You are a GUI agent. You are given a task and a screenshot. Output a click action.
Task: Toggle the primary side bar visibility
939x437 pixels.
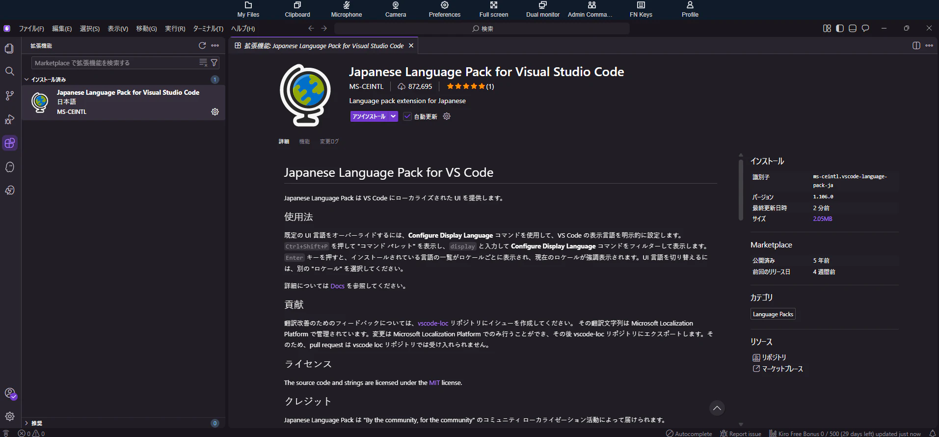coord(840,28)
